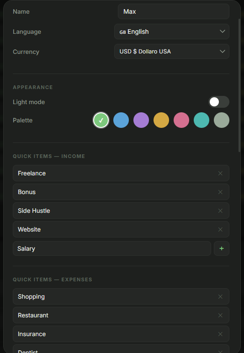Choose the pink palette color

pyautogui.click(x=181, y=120)
